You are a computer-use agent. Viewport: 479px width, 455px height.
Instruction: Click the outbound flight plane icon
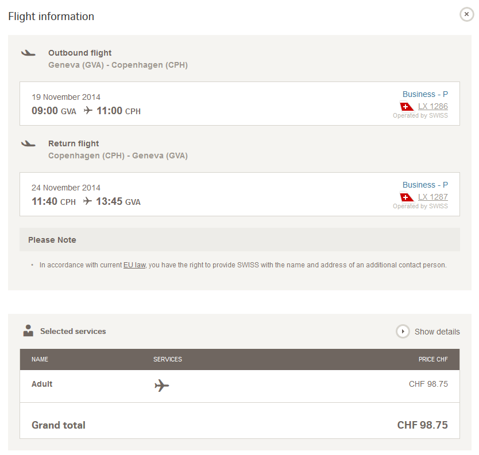28,53
